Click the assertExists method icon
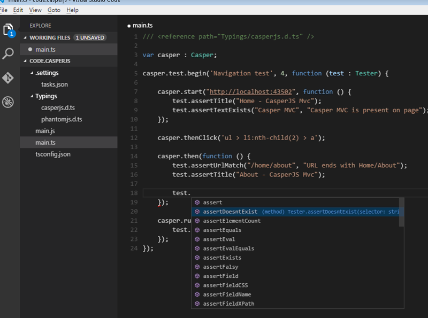Screen dimensions: 428x318 tap(197, 258)
